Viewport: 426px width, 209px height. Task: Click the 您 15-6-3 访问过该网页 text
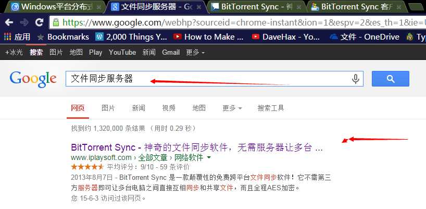click(108, 198)
